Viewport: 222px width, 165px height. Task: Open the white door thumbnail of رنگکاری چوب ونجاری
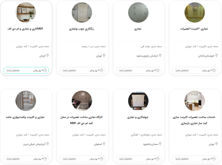click(82, 12)
